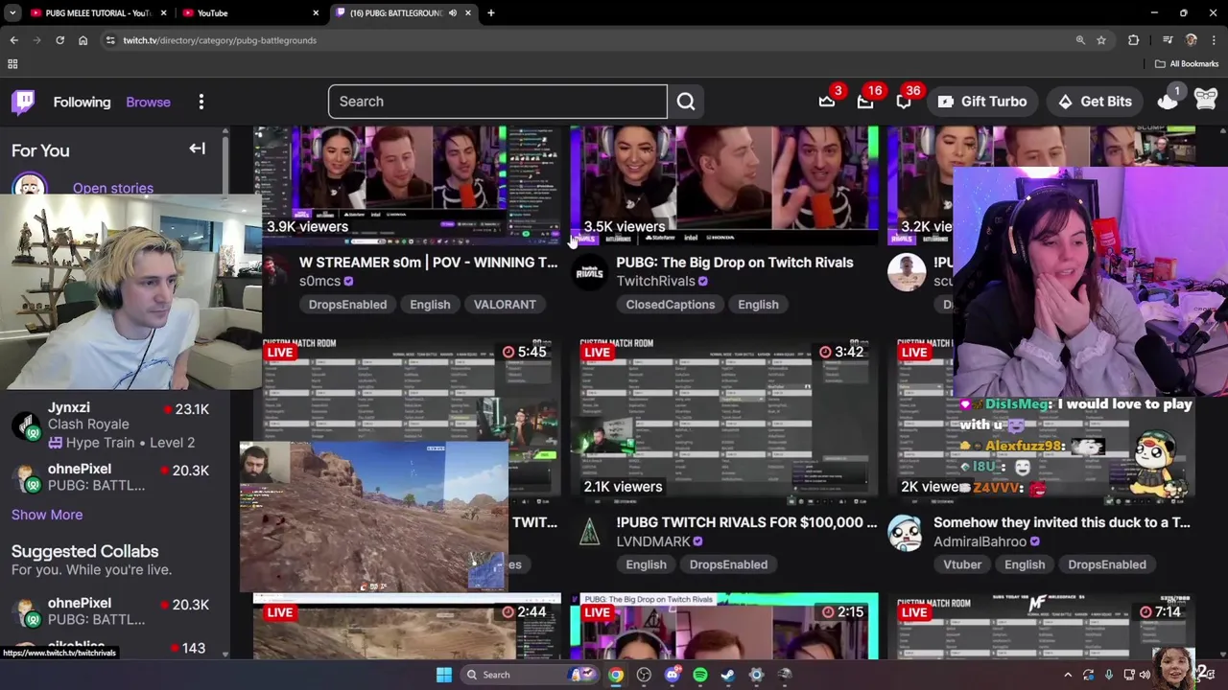1228x690 pixels.
Task: Open the Chrome apps grid shortcut
Action: click(12, 64)
